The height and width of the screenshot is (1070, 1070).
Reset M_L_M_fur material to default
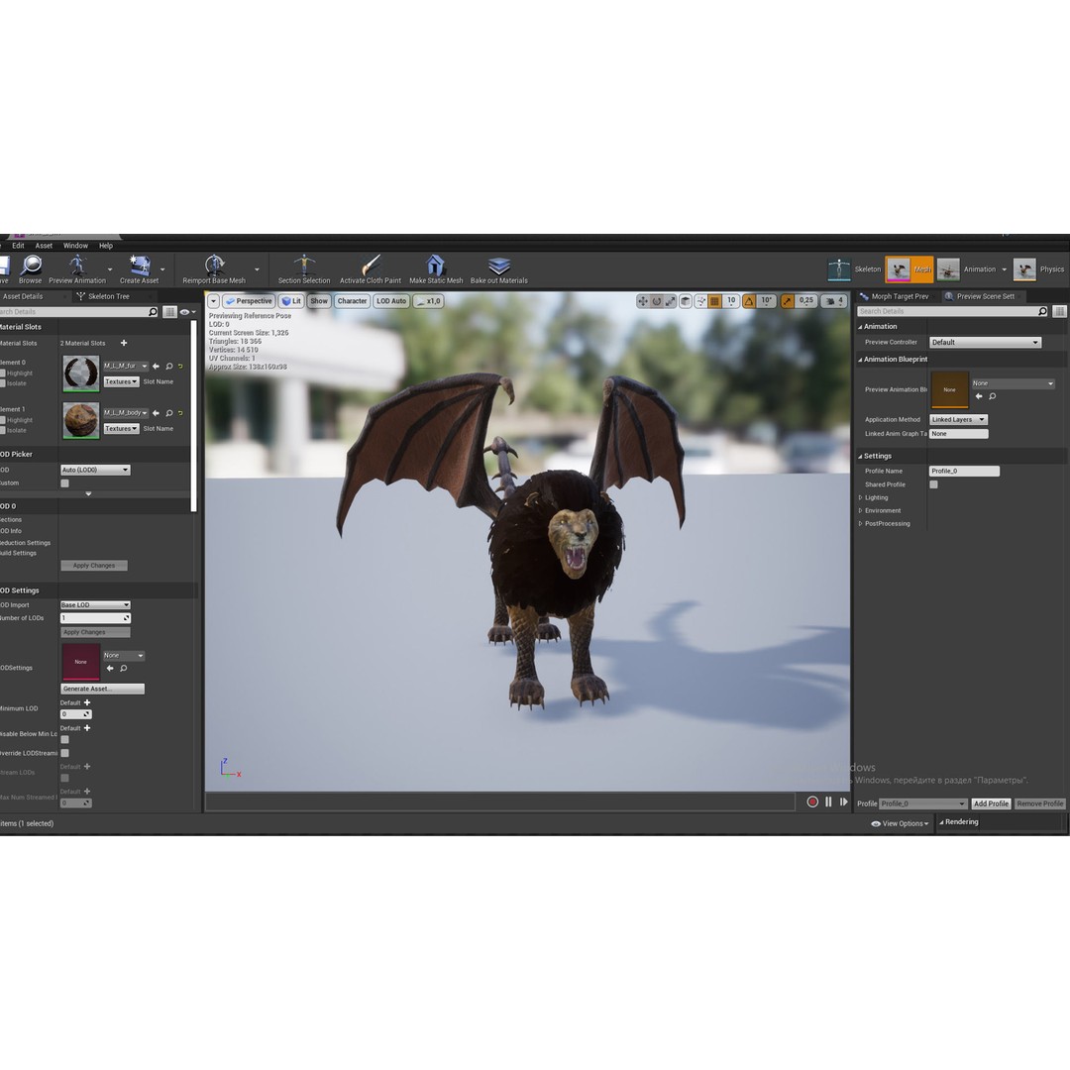click(x=181, y=367)
